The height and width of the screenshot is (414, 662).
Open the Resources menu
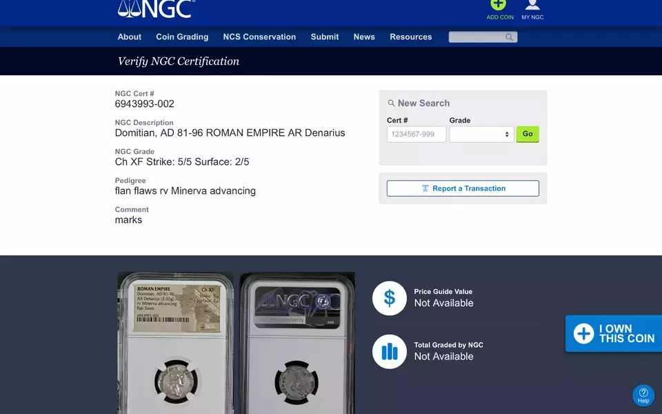click(x=410, y=37)
